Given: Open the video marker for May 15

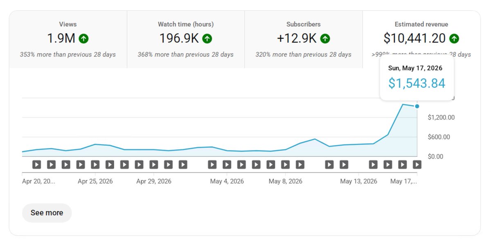Looking at the screenshot, I should tap(388, 164).
